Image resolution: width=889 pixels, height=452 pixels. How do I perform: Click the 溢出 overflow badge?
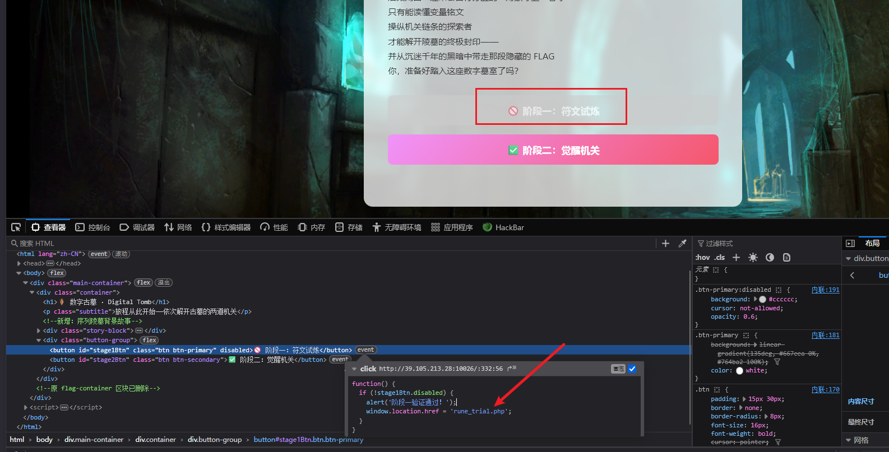[164, 283]
